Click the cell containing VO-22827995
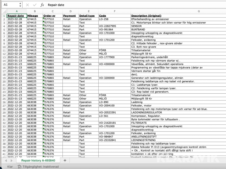The width and height of the screenshot is (226, 169). pyautogui.click(x=107, y=26)
